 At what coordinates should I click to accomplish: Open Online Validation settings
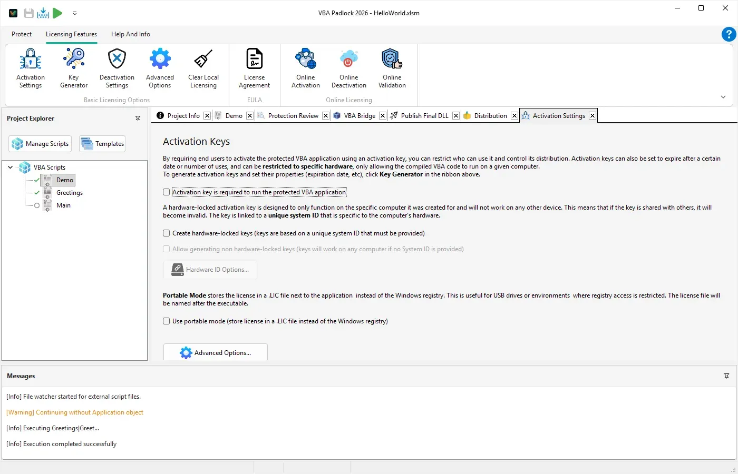click(x=392, y=69)
